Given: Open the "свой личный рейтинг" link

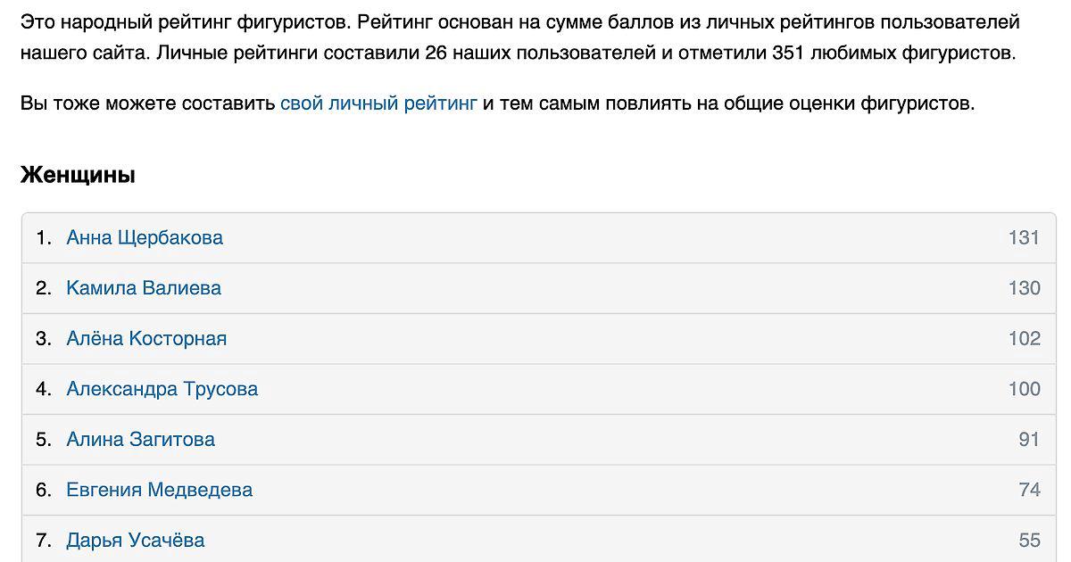Looking at the screenshot, I should pyautogui.click(x=378, y=103).
